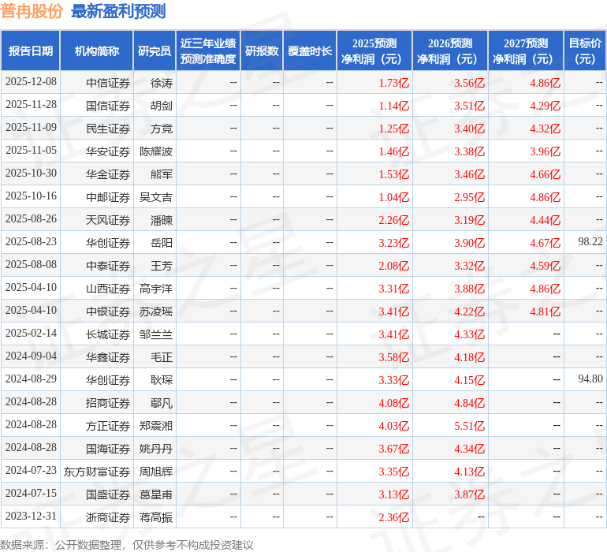Click 民生证券 institution name
The width and height of the screenshot is (607, 552).
(108, 129)
